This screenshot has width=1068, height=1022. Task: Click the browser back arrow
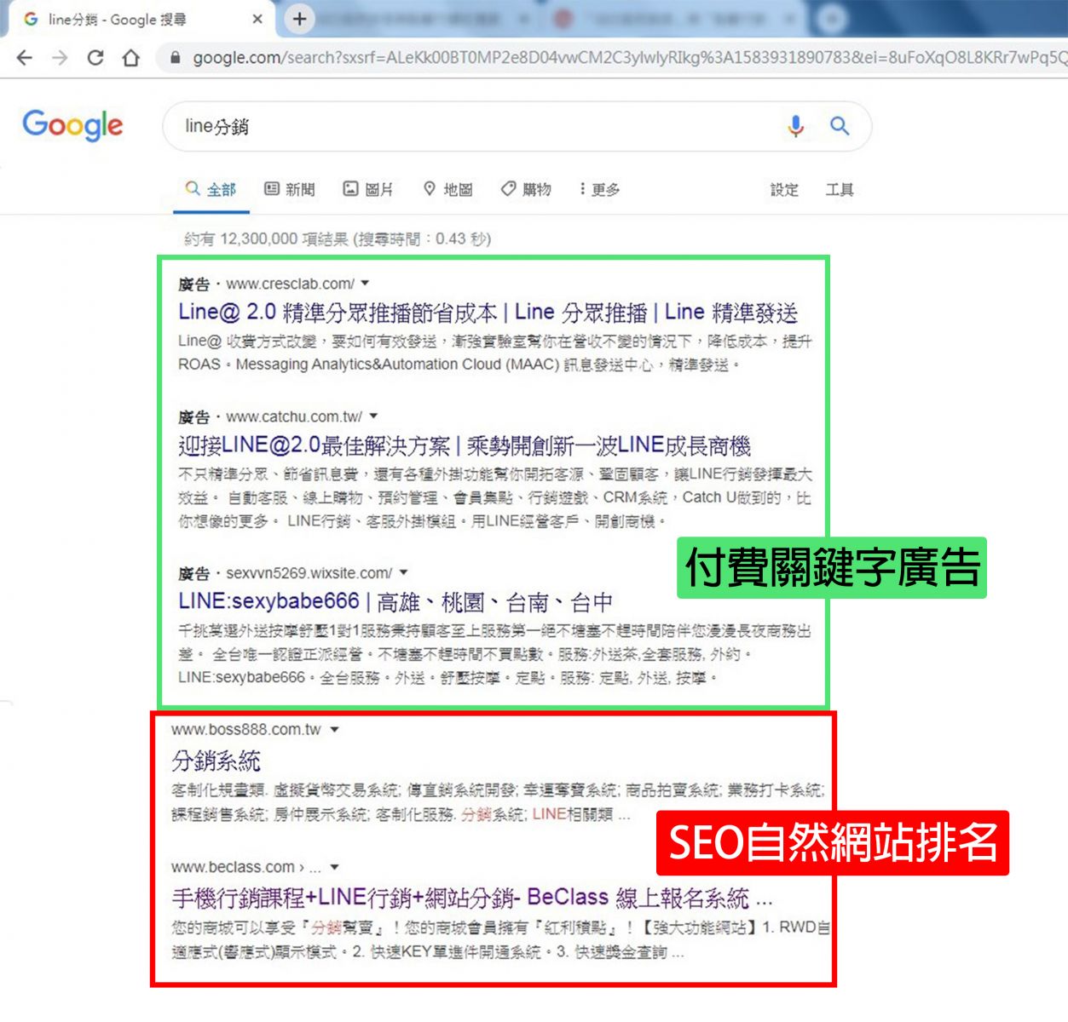click(x=25, y=58)
